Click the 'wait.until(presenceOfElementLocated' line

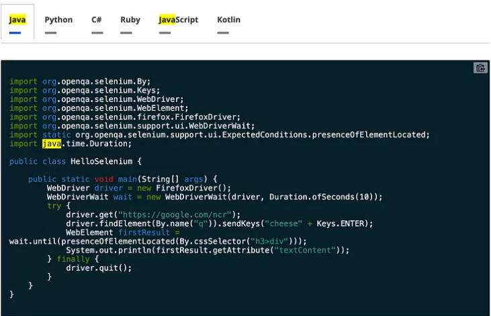[x=158, y=242]
